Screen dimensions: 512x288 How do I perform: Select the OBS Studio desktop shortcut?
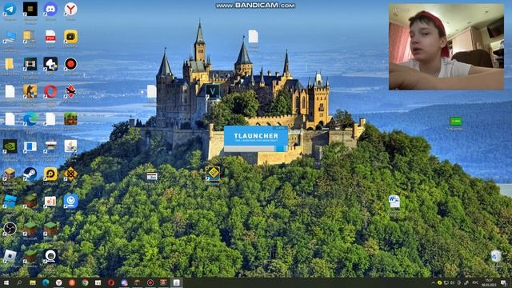click(10, 229)
